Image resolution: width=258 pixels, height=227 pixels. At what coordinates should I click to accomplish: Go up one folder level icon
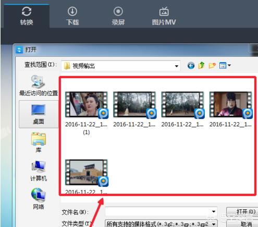click(x=201, y=65)
